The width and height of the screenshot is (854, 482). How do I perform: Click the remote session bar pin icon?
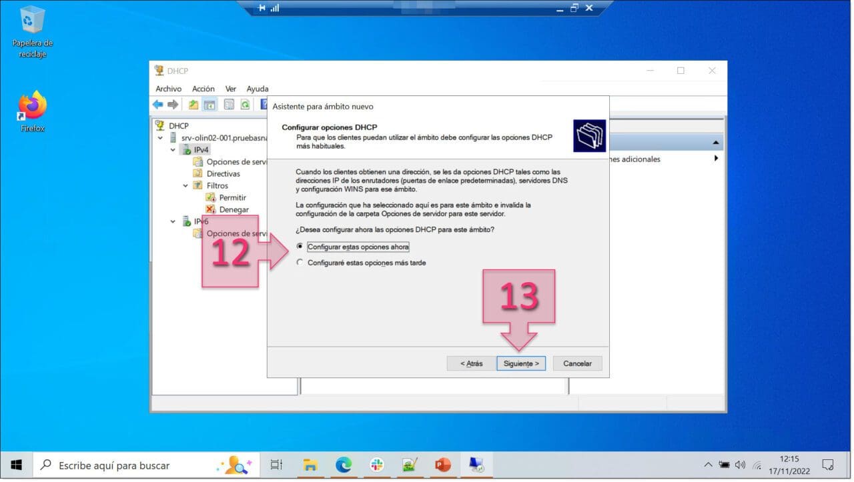point(262,8)
